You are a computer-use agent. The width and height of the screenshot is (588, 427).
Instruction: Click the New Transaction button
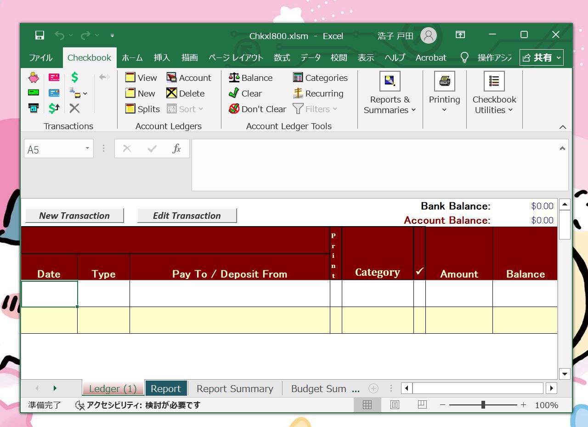pyautogui.click(x=74, y=216)
